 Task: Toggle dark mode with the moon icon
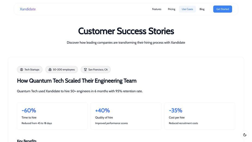(x=245, y=135)
